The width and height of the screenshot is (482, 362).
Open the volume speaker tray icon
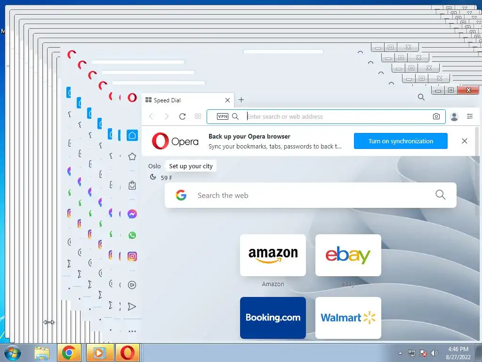pyautogui.click(x=434, y=353)
